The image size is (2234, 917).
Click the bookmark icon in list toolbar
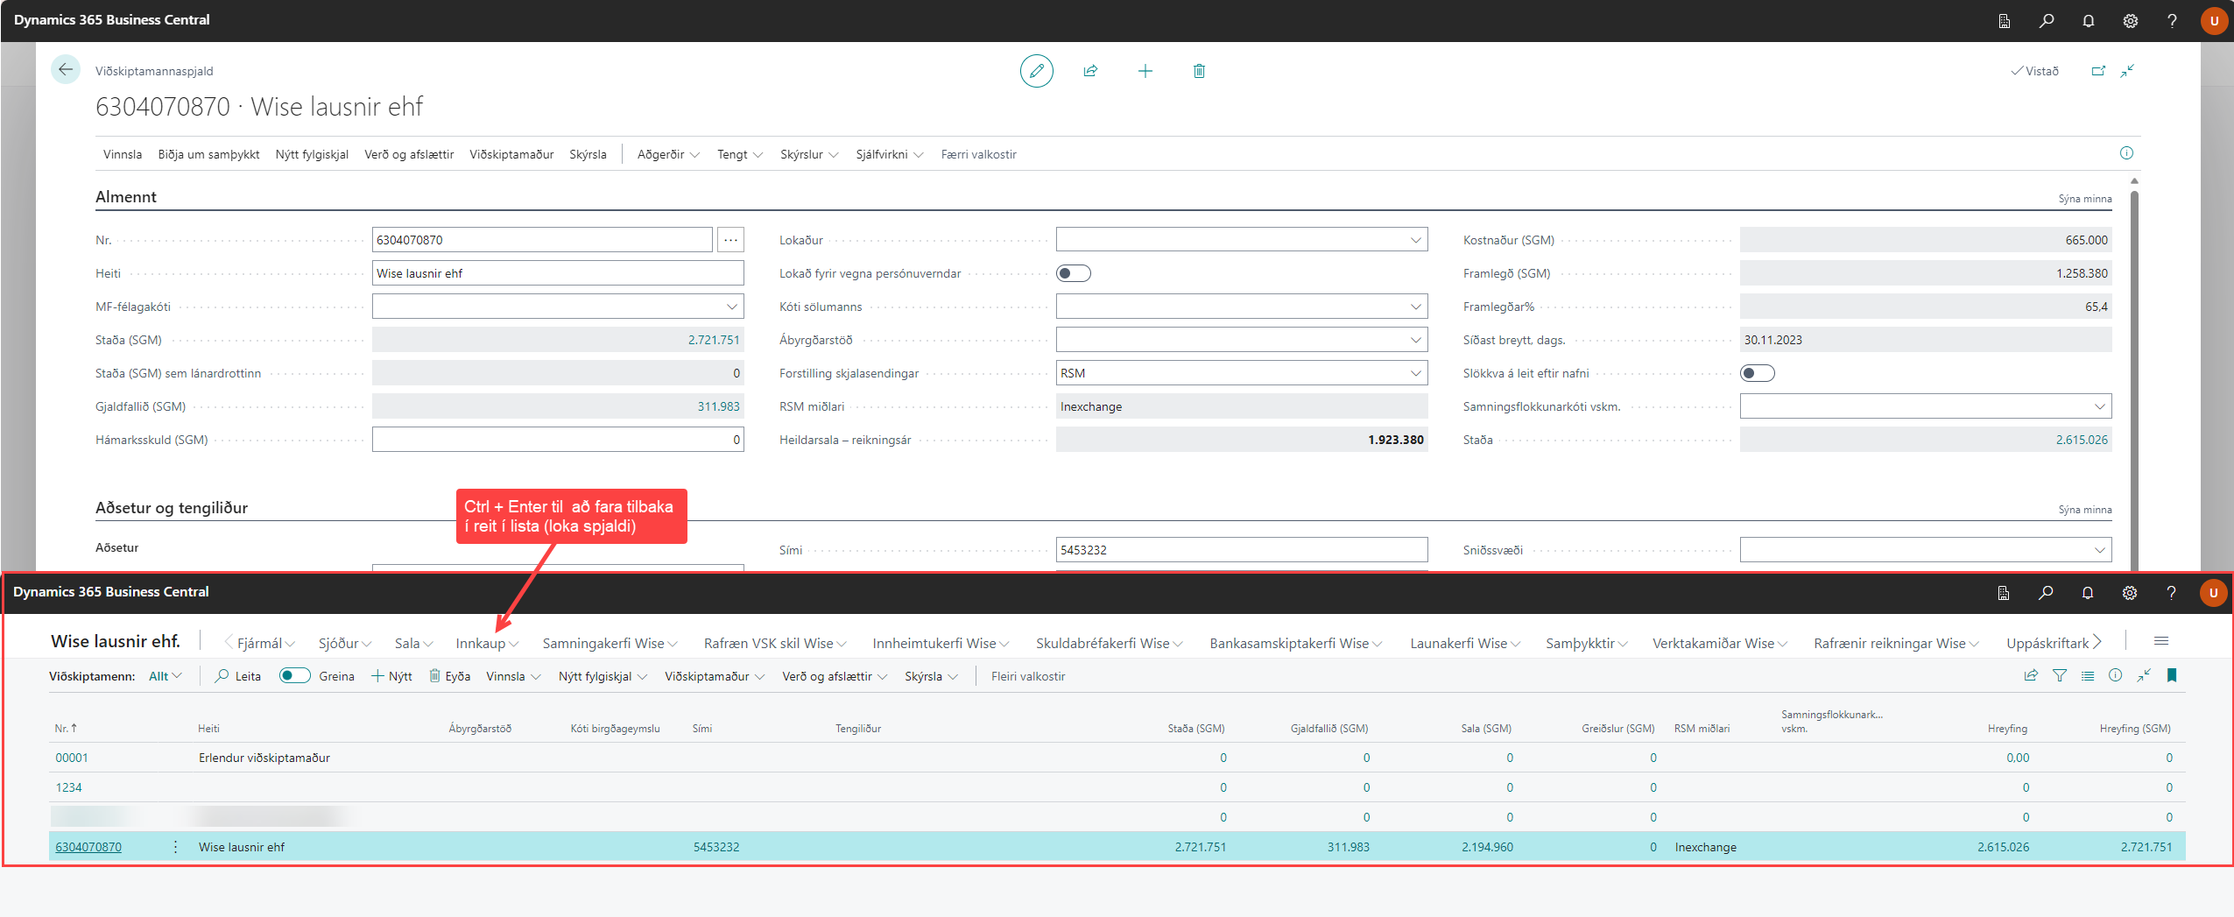click(x=2172, y=675)
